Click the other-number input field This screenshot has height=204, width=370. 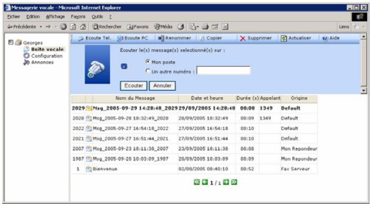(x=223, y=71)
